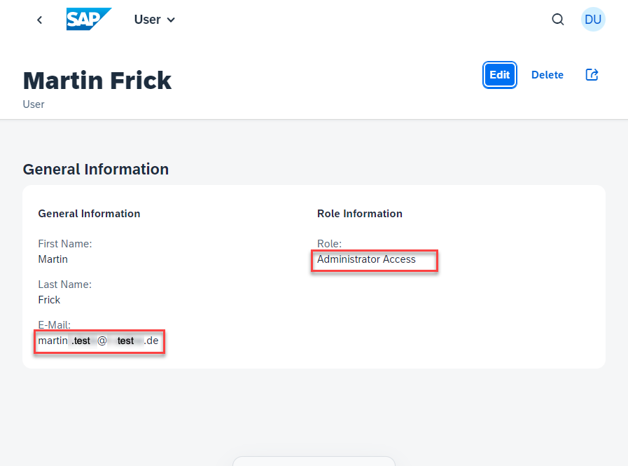Select the Martin Frick page title
The image size is (628, 466).
coord(97,81)
